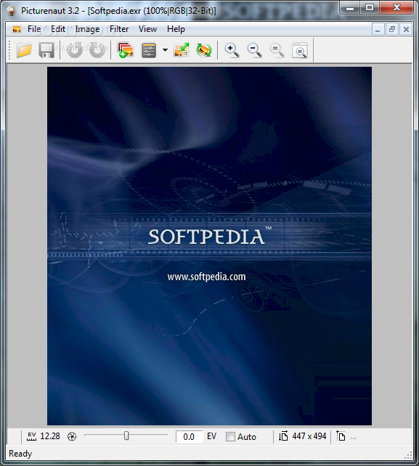
Task: Open the Image menu
Action: click(x=87, y=29)
